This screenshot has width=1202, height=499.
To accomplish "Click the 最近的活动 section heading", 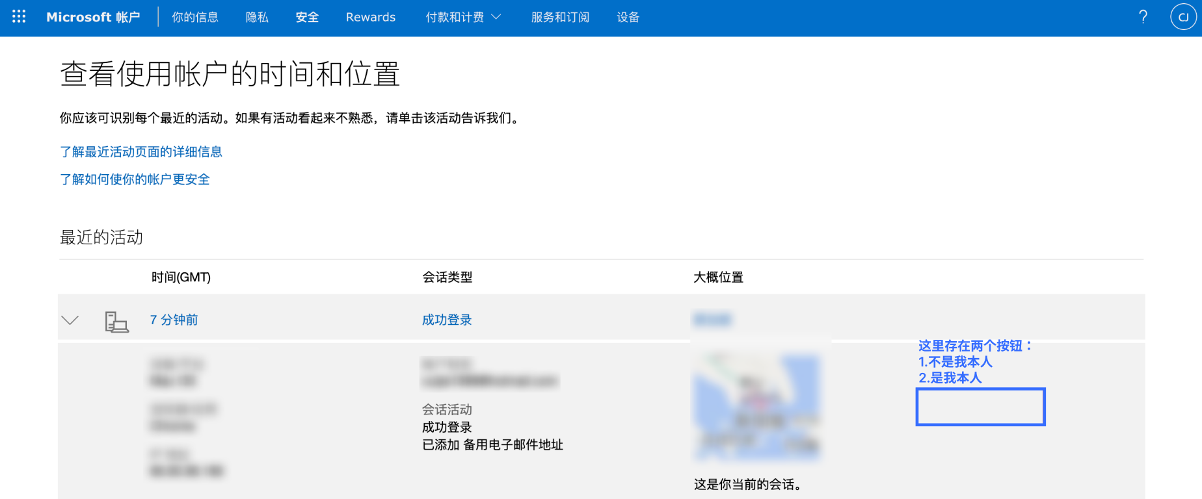I will coord(101,237).
